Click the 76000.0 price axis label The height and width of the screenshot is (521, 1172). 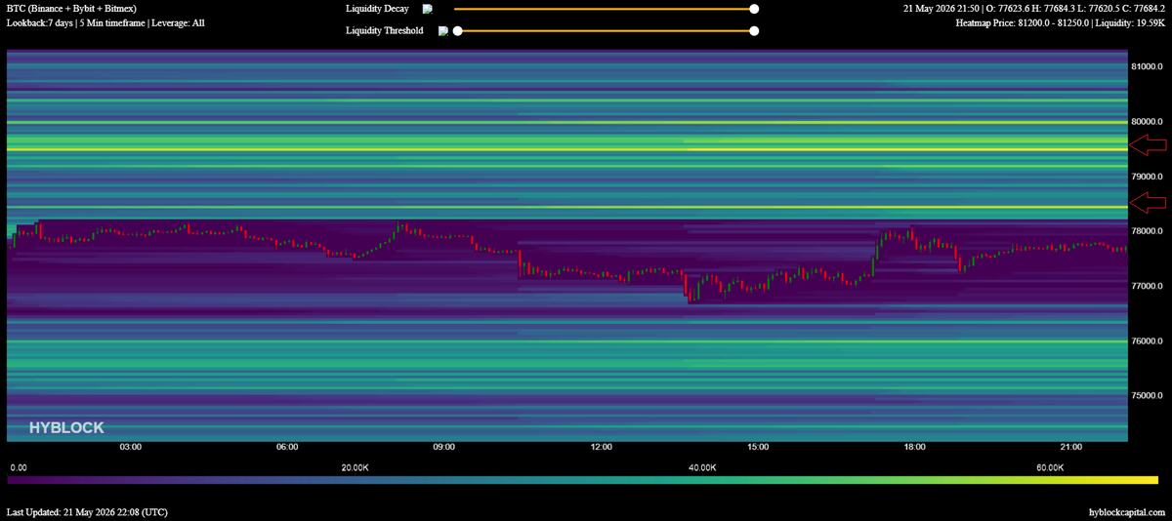click(1149, 341)
